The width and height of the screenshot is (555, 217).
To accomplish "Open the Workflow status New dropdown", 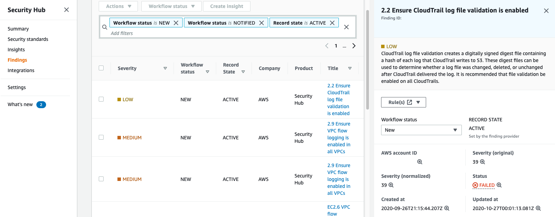I will 421,130.
